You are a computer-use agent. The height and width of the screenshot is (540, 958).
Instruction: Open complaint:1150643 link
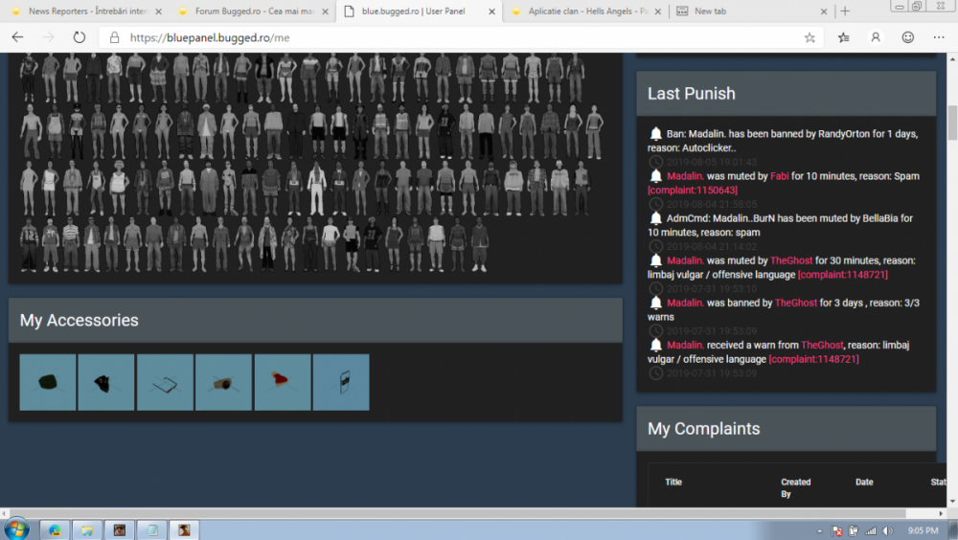[x=693, y=191]
